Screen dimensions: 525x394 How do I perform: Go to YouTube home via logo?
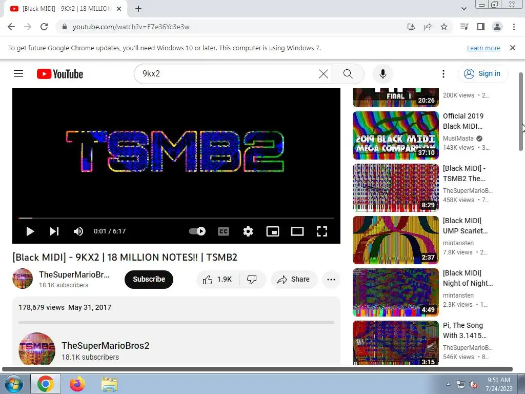tap(60, 74)
